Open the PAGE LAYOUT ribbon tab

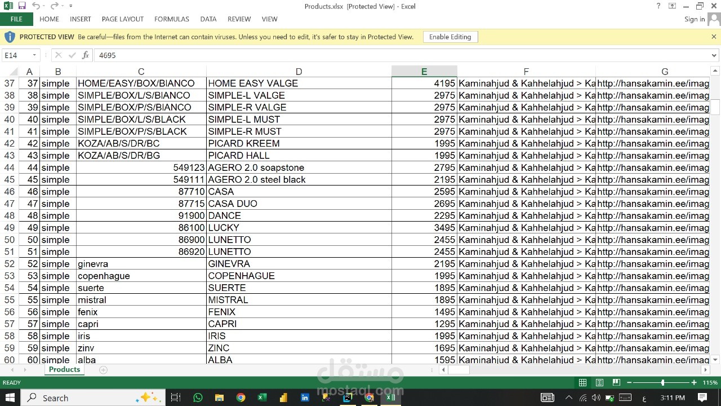(x=123, y=19)
